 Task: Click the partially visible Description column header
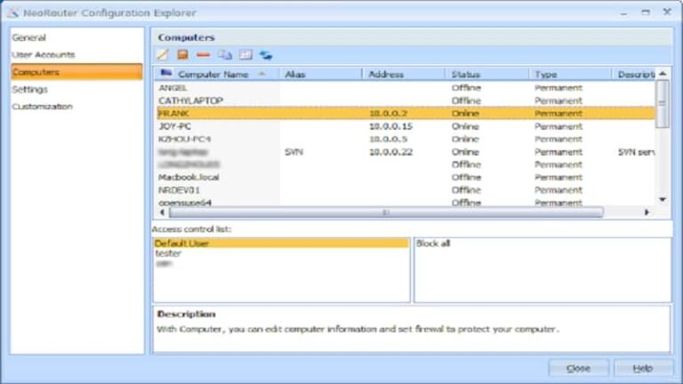click(x=634, y=75)
